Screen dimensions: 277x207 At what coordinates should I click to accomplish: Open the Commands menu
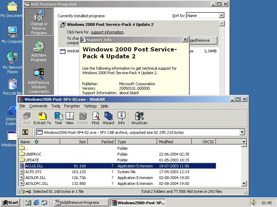coord(38,106)
